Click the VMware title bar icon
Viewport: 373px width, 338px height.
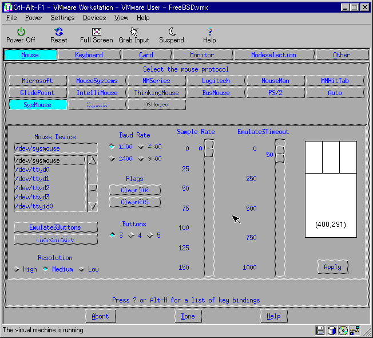tap(8, 7)
